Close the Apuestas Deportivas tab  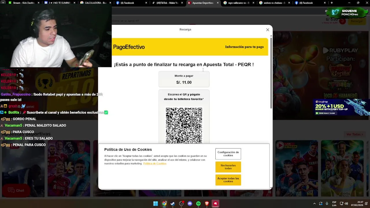[217, 3]
